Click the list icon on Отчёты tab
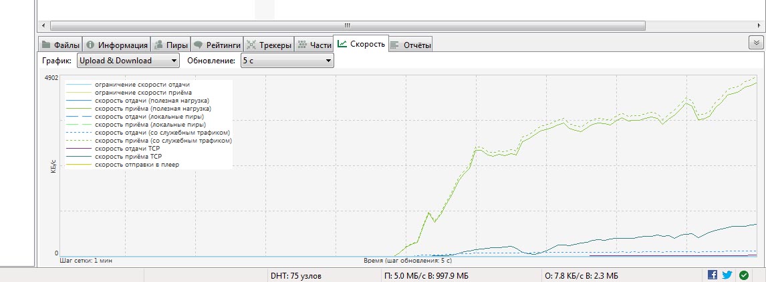This screenshot has width=766, height=282. pos(394,45)
